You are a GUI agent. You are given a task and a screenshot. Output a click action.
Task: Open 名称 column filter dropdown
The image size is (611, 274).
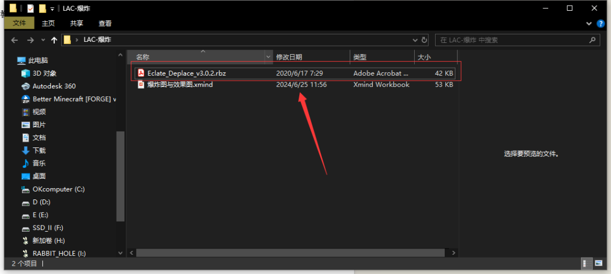click(268, 57)
